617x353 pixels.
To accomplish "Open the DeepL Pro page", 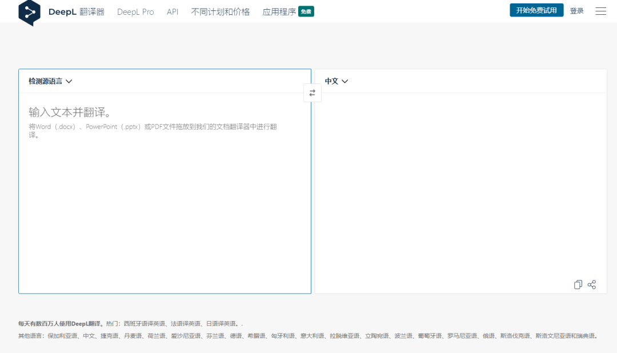I will tap(135, 12).
